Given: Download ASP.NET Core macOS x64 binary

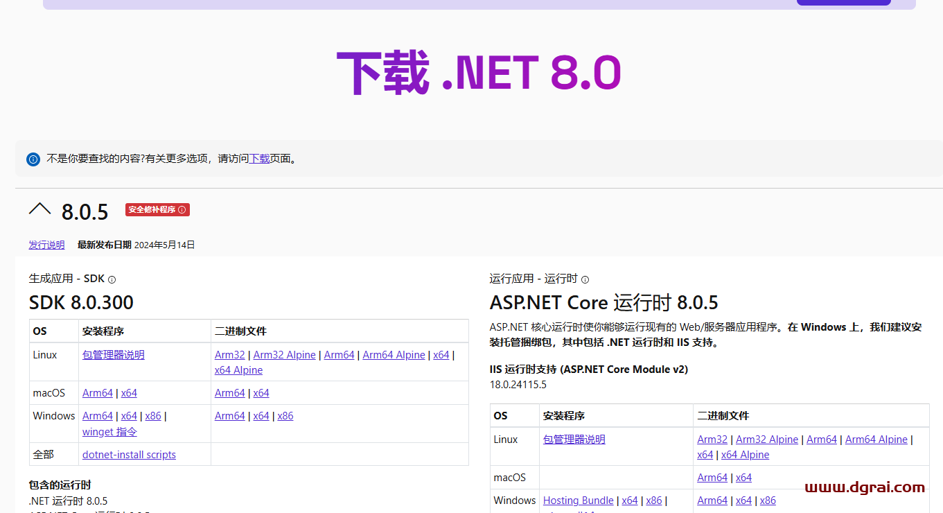Looking at the screenshot, I should click(743, 478).
